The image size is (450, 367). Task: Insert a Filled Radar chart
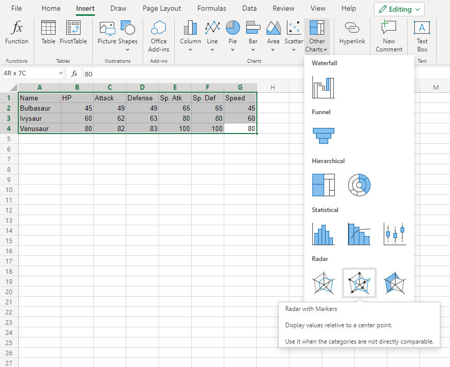point(394,283)
